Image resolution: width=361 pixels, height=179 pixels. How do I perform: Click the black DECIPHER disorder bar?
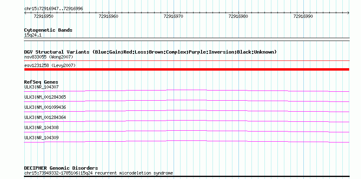(187, 177)
